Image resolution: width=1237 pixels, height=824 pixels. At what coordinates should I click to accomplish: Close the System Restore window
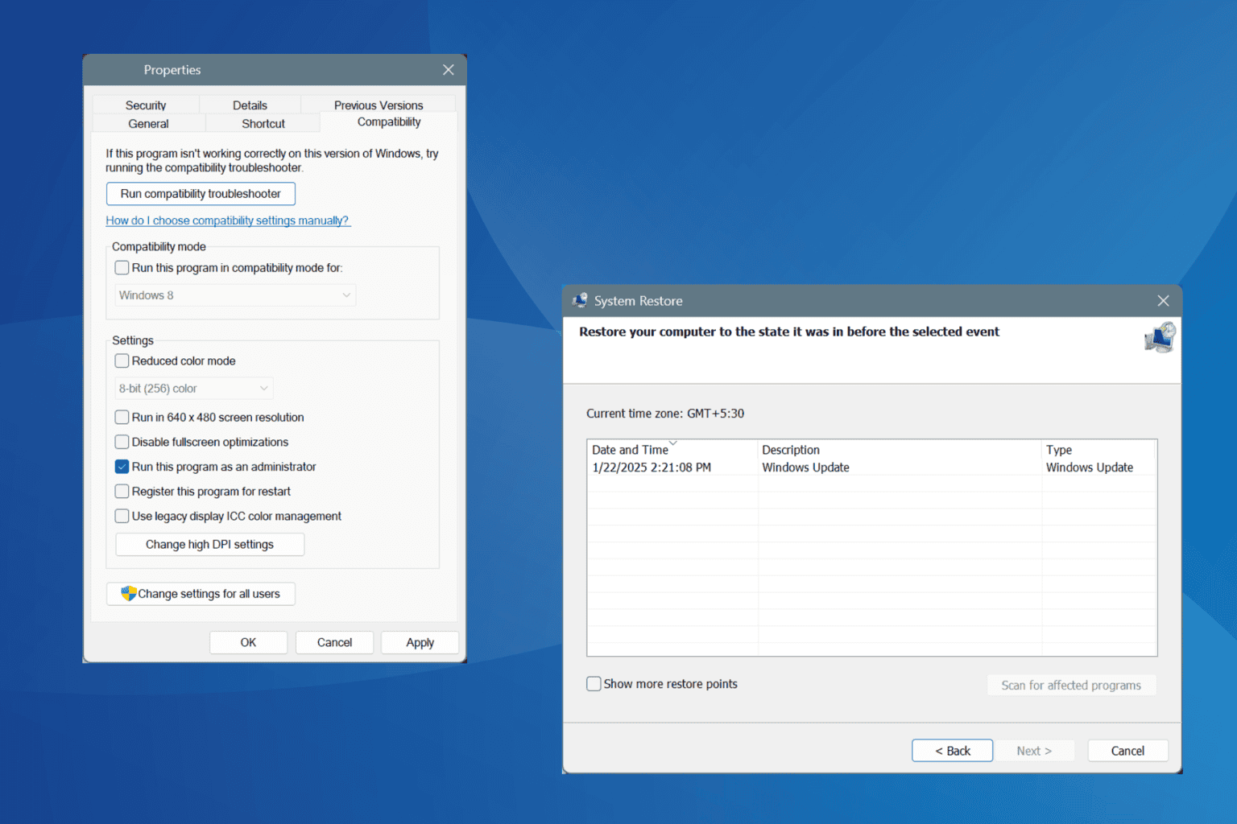pos(1163,300)
